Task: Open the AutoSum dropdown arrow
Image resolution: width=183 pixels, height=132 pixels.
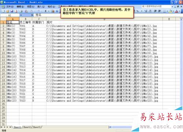Action: pos(49,11)
